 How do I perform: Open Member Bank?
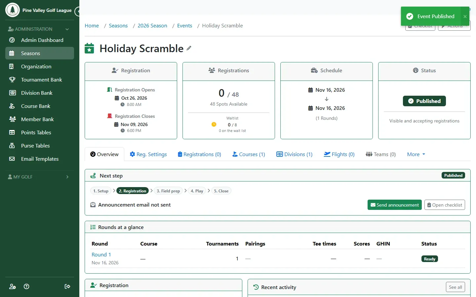[40, 119]
